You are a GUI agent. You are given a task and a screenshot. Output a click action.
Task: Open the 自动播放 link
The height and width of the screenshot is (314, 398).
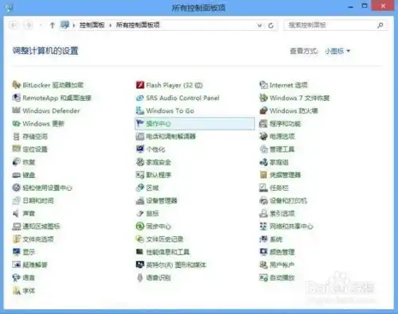pyautogui.click(x=282, y=277)
